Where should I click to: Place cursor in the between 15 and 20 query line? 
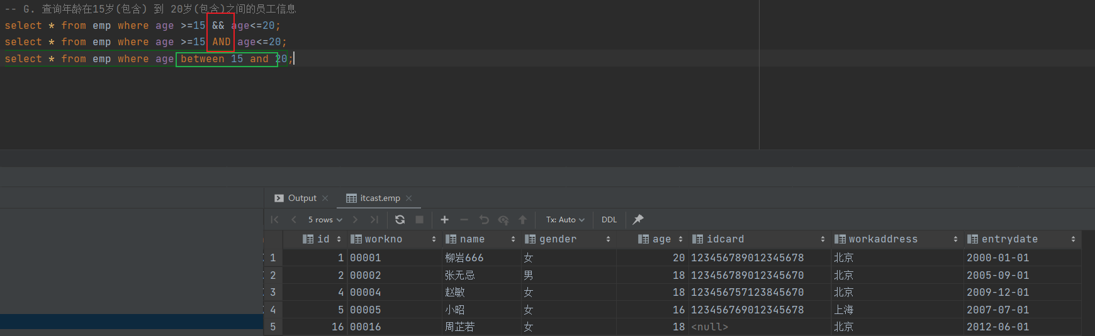[x=149, y=59]
